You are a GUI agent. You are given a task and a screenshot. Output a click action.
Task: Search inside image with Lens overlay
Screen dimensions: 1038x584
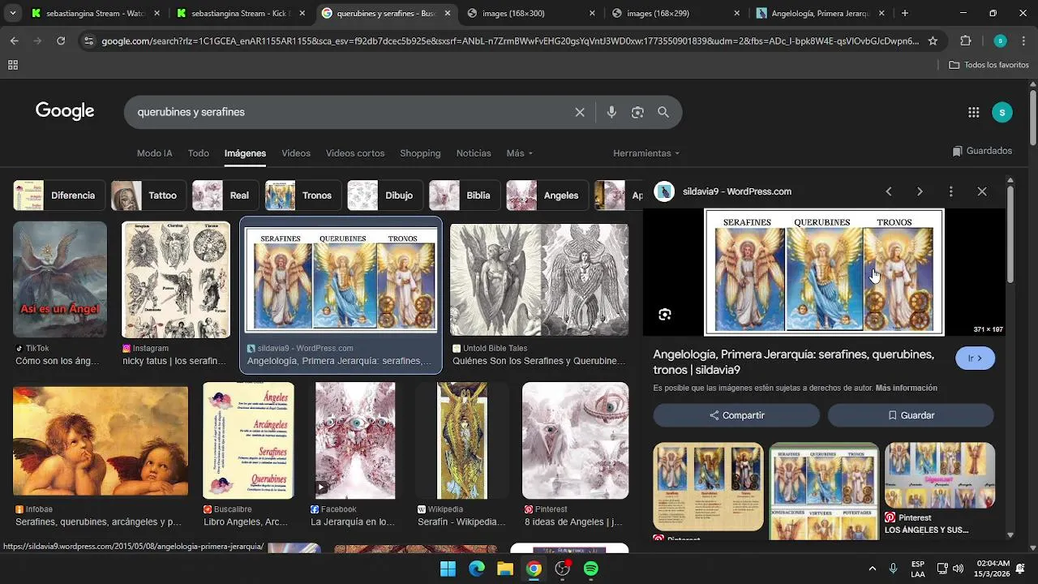665,315
